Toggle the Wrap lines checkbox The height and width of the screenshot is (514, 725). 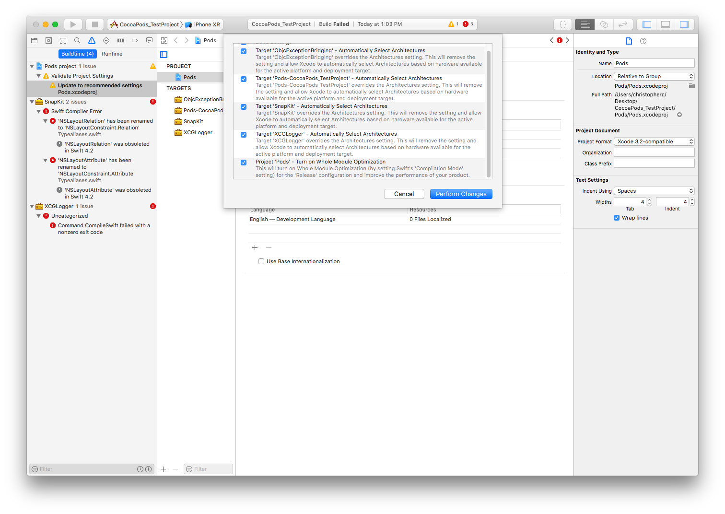click(x=617, y=218)
